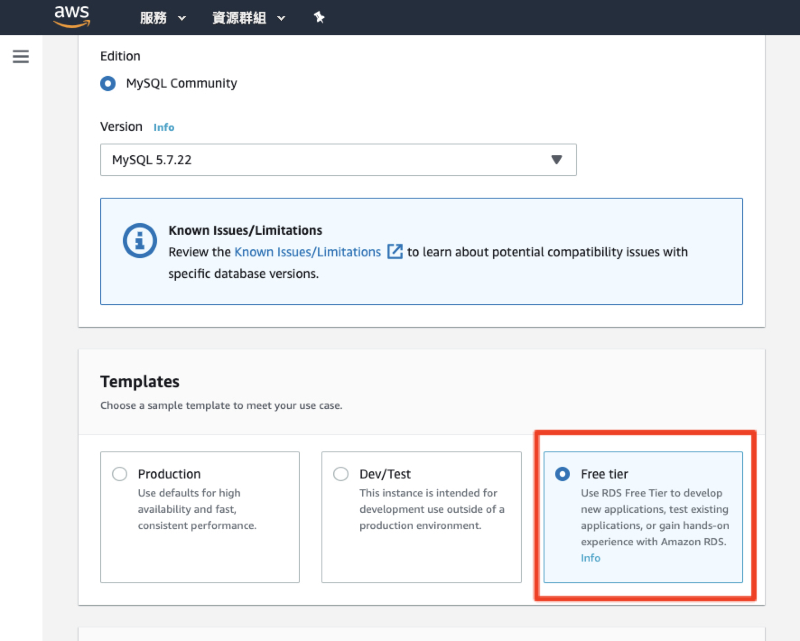Open the Known Issues/Limitations hyperlink

tap(307, 252)
